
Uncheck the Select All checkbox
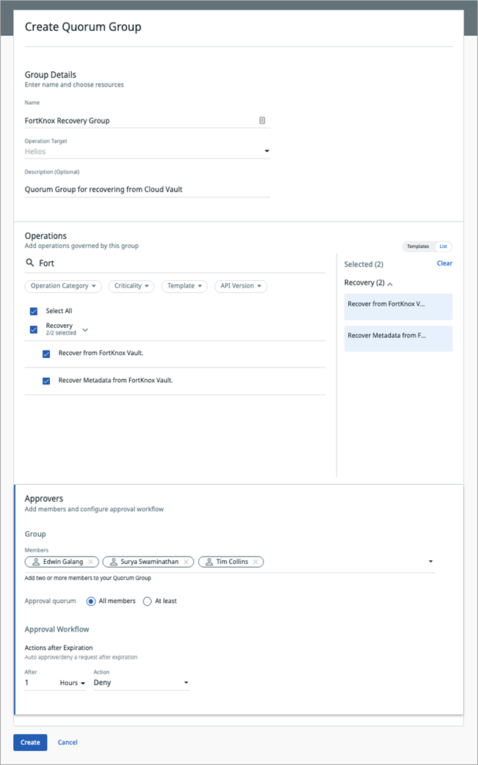click(34, 311)
